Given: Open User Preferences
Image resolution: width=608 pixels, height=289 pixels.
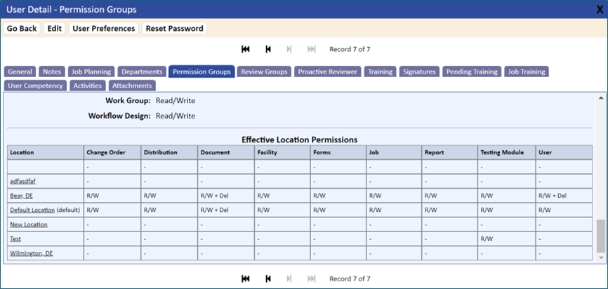Looking at the screenshot, I should click(104, 28).
